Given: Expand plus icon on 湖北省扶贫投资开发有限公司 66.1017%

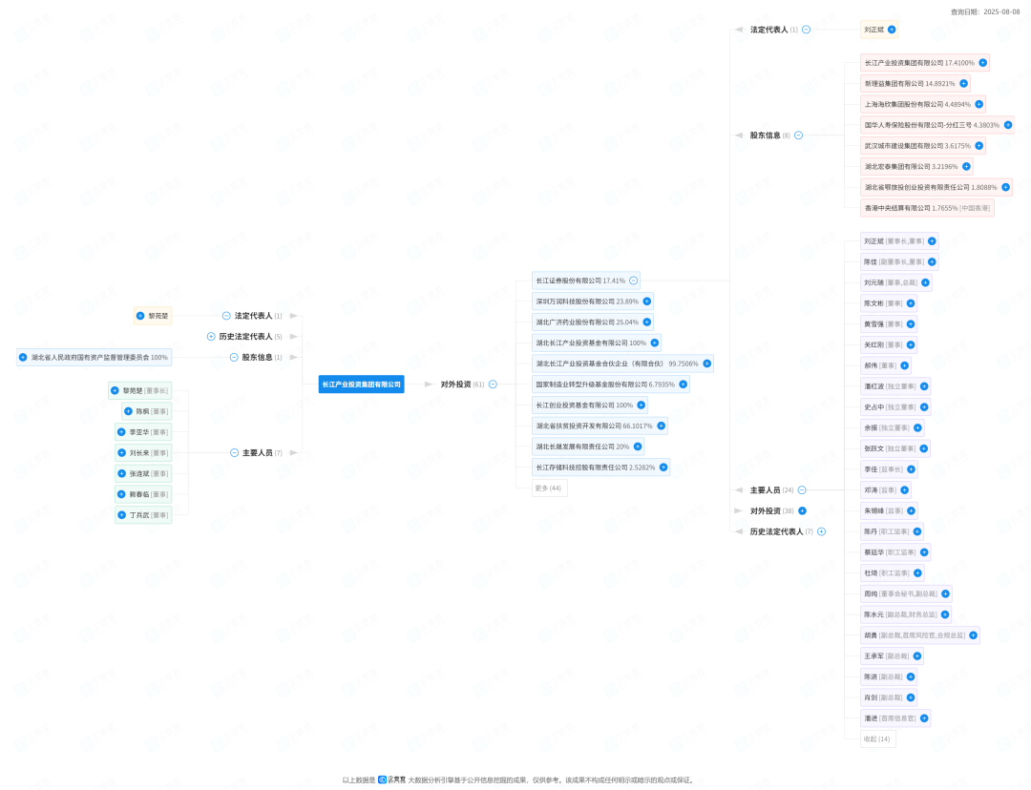Looking at the screenshot, I should (661, 426).
